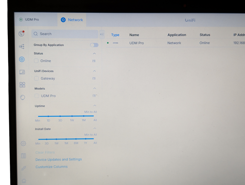Collapse the UniFi Devices filter section chevron
This screenshot has width=245, height=185.
pyautogui.click(x=95, y=71)
